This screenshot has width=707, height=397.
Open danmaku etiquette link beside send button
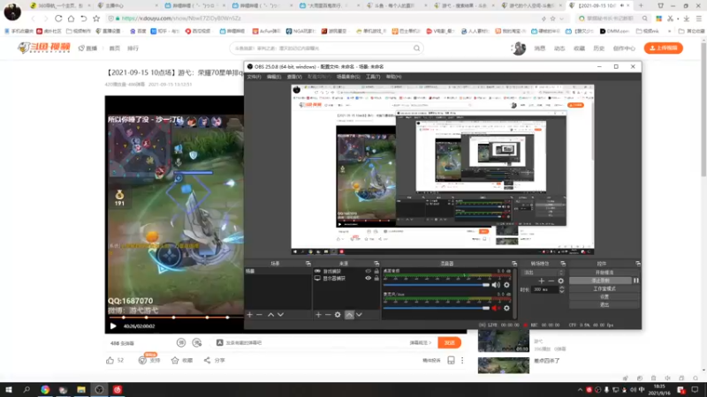[421, 343]
